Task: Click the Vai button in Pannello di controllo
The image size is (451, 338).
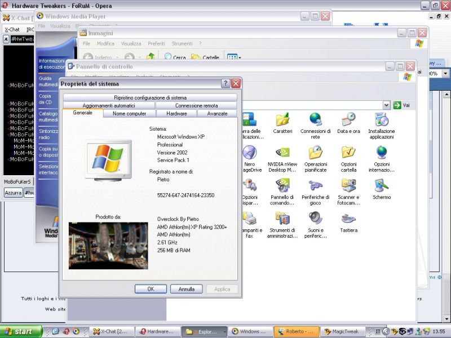Action: click(x=401, y=105)
